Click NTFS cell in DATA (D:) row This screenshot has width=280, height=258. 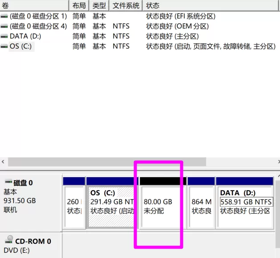[x=121, y=36]
